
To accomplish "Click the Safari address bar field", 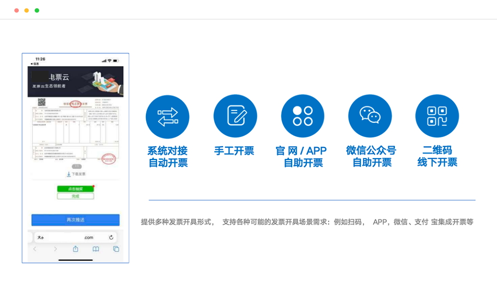I will point(75,237).
